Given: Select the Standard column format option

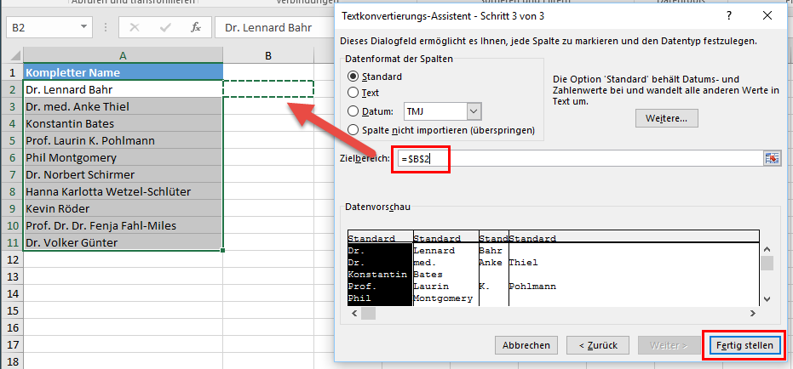Looking at the screenshot, I should tap(353, 77).
